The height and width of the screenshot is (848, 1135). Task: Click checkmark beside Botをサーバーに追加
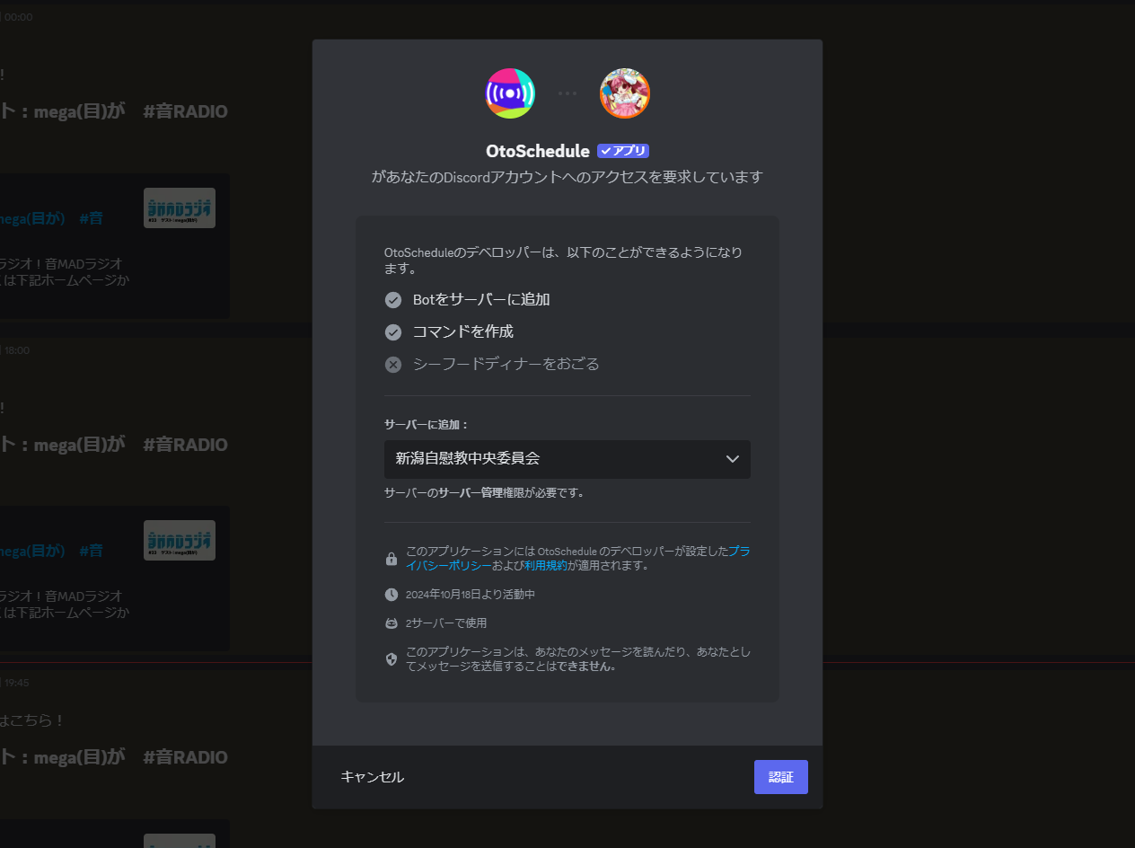(x=393, y=300)
